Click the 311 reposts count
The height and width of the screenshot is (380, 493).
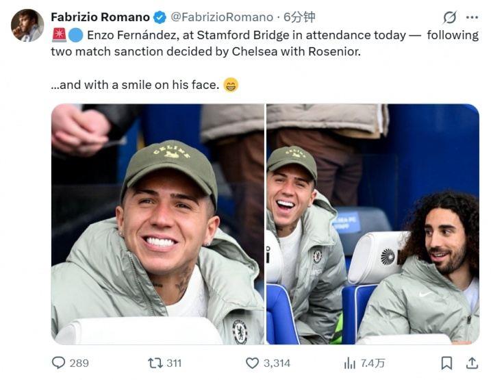point(174,363)
